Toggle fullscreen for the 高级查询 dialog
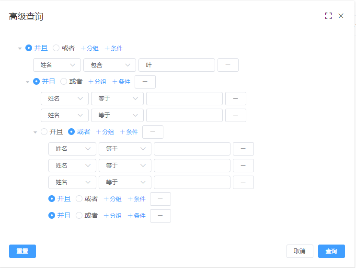This screenshot has width=356, height=268. coord(328,16)
